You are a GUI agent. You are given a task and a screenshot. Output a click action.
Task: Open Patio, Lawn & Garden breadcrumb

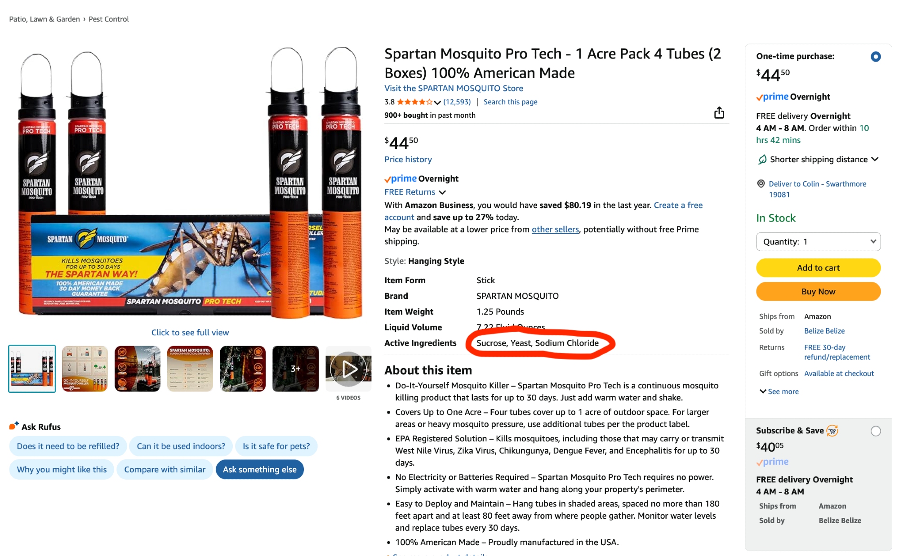click(45, 19)
